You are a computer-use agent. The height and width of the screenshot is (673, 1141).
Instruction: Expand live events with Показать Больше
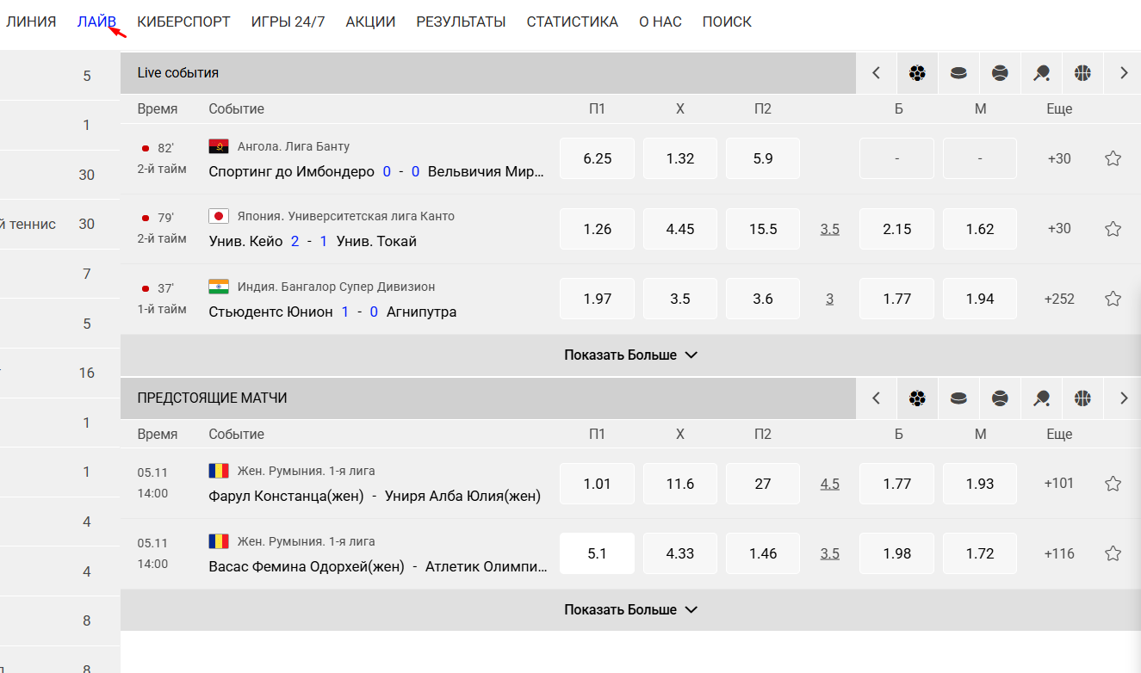tap(630, 355)
